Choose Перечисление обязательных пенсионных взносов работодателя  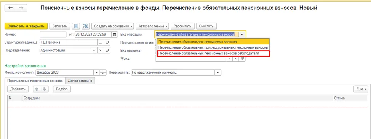[x=213, y=53]
